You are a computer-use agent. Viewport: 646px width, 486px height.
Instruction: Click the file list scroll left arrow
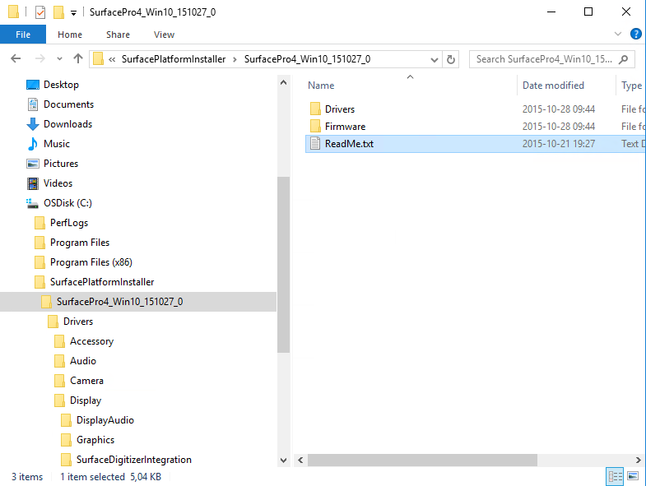click(300, 460)
